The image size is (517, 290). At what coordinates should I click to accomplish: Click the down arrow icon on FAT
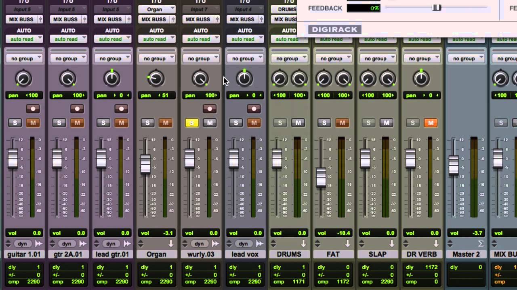point(347,244)
